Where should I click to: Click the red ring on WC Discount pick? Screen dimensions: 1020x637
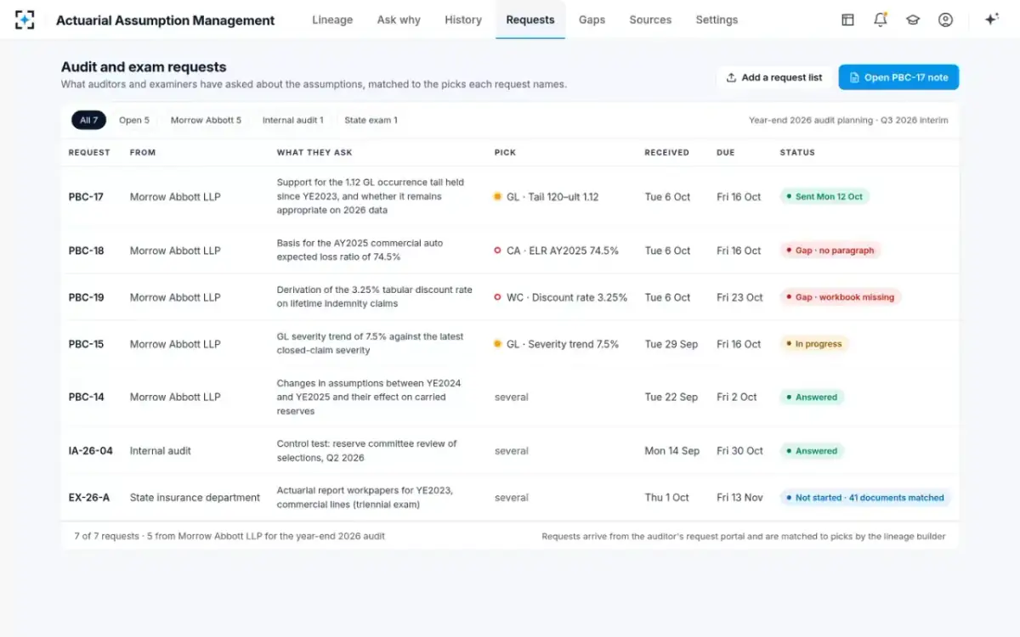tap(497, 297)
